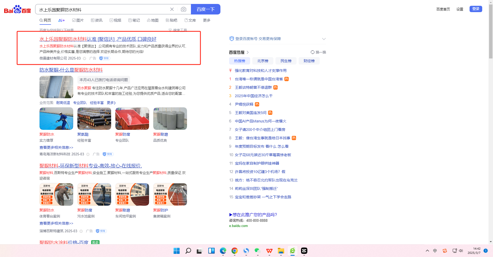The width and height of the screenshot is (493, 257).
Task: Open the 体育看台案例 thumbnail
Action: [56, 194]
